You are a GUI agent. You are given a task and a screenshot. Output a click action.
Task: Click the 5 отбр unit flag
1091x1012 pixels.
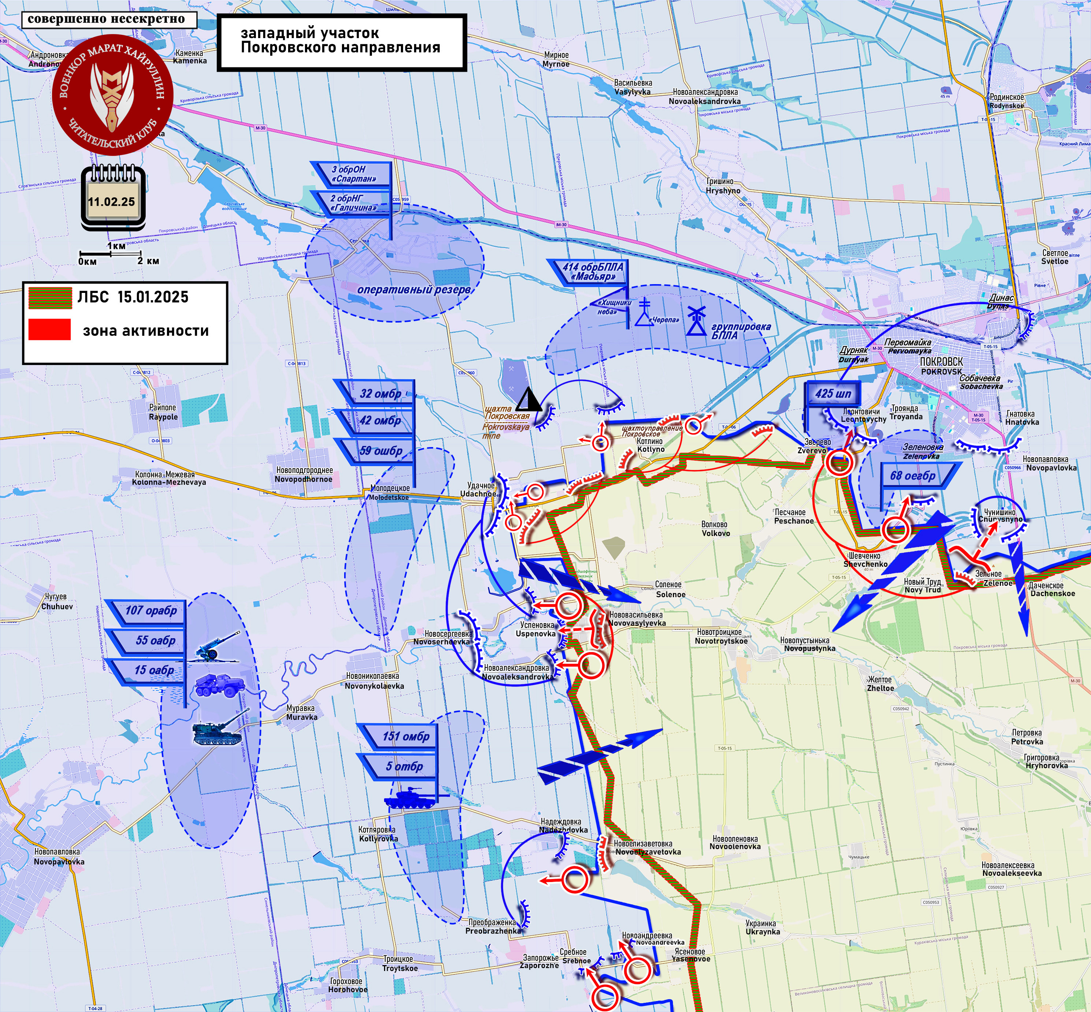(398, 767)
